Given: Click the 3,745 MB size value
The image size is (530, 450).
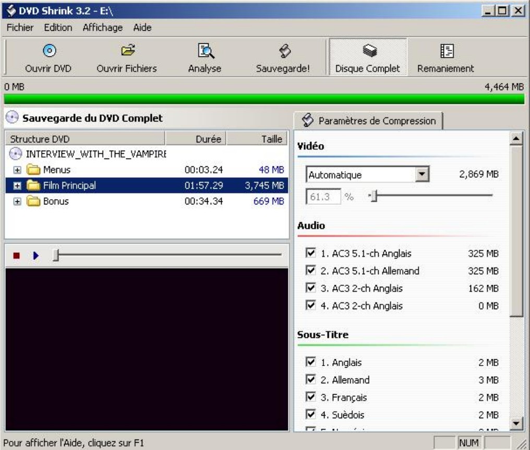Looking at the screenshot, I should [x=264, y=186].
